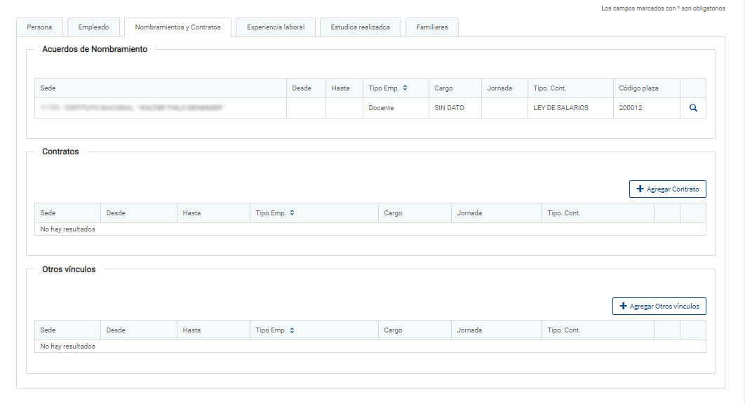Click the Jornada header in Contratos table
The image size is (745, 404).
click(469, 213)
